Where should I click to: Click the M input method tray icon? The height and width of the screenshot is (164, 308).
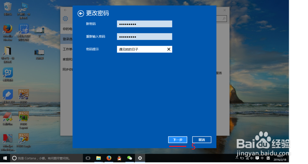268,158
